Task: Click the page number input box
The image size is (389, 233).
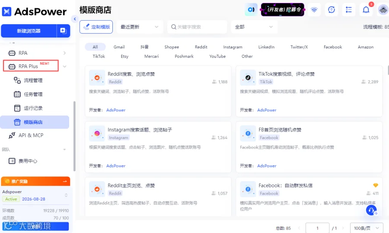Action: coord(317,228)
